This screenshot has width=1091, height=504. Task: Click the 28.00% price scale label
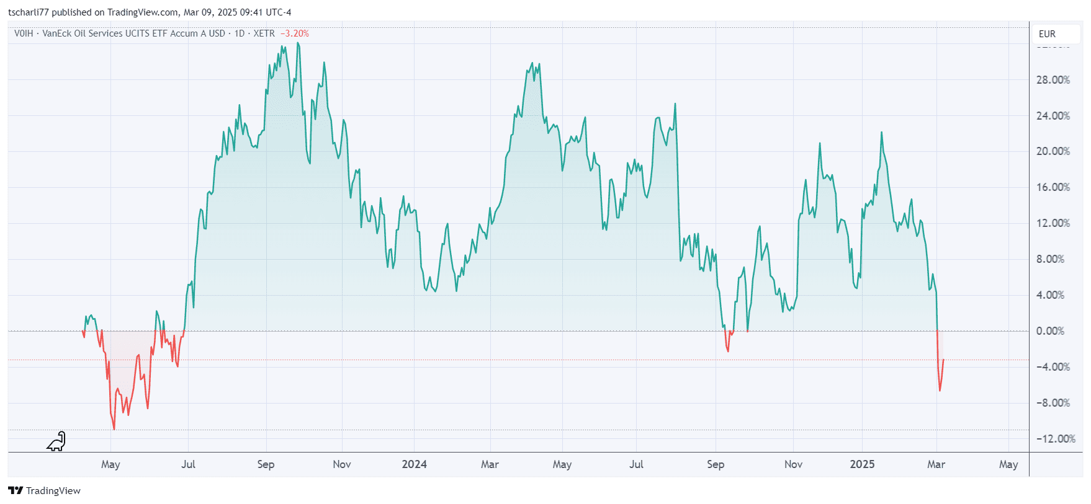pos(1053,80)
